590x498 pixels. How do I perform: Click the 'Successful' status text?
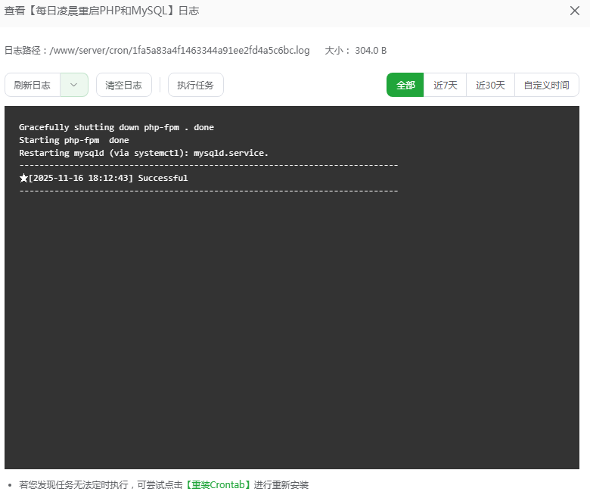[163, 179]
